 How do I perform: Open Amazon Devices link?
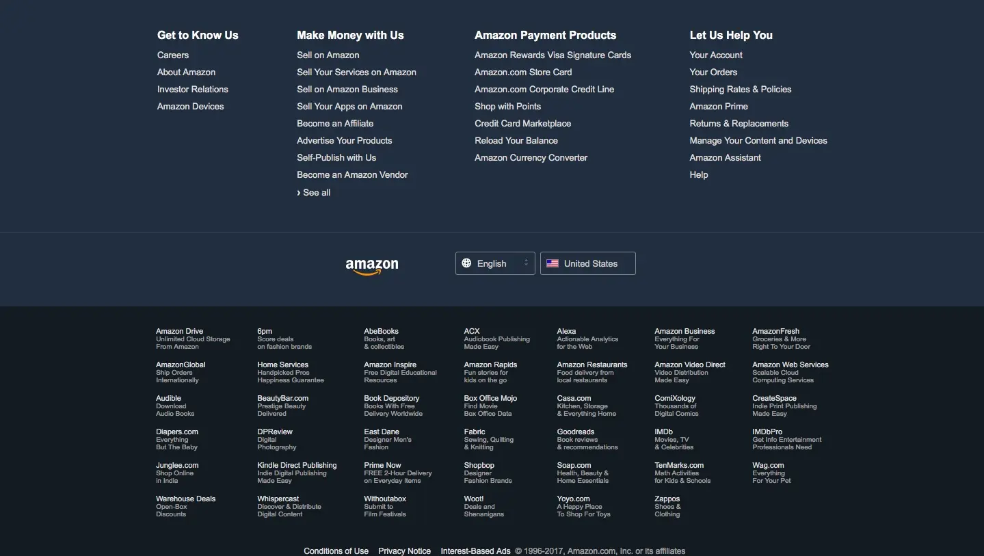(x=191, y=107)
